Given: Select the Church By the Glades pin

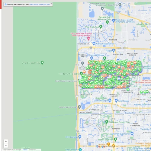Looking at the screenshot, I should 79,107.
